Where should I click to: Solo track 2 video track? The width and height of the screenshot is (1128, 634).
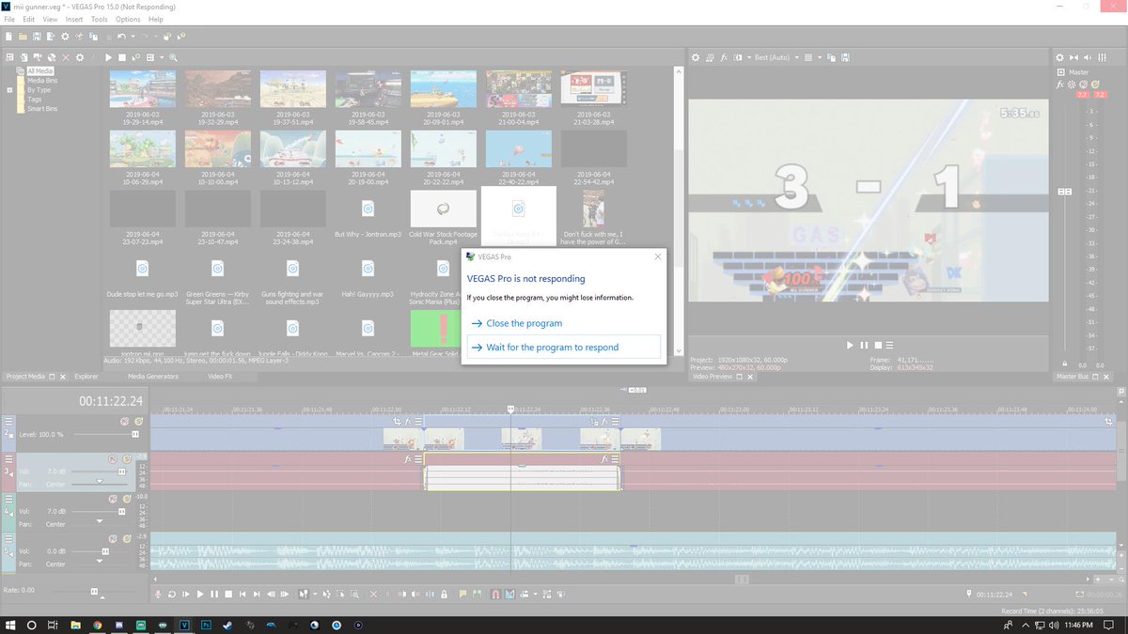pyautogui.click(x=138, y=422)
